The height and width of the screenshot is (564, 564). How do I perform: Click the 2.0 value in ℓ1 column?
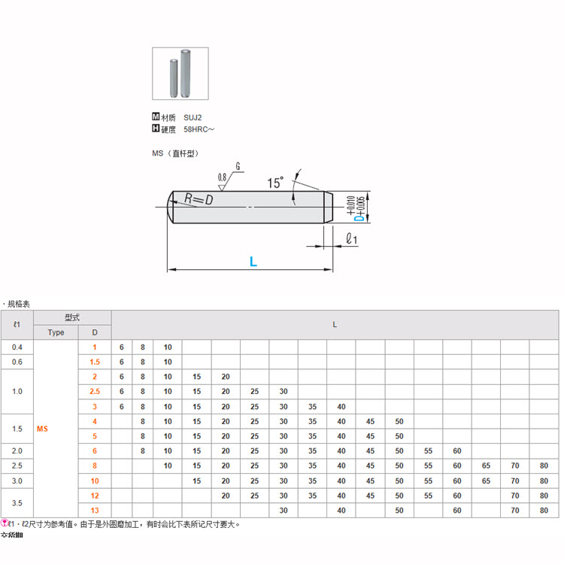tap(17, 450)
